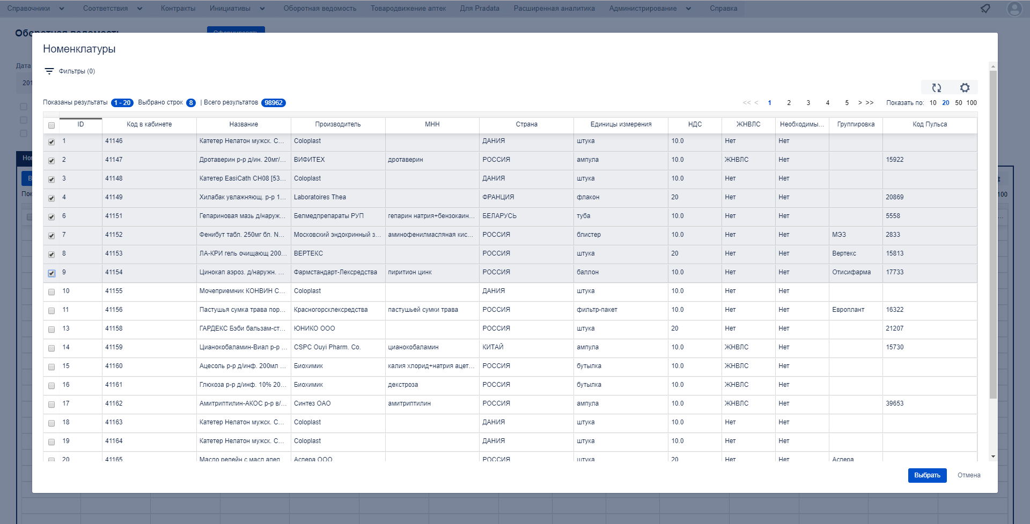Image resolution: width=1030 pixels, height=524 pixels.
Task: Go to page 2 of results
Action: click(789, 103)
